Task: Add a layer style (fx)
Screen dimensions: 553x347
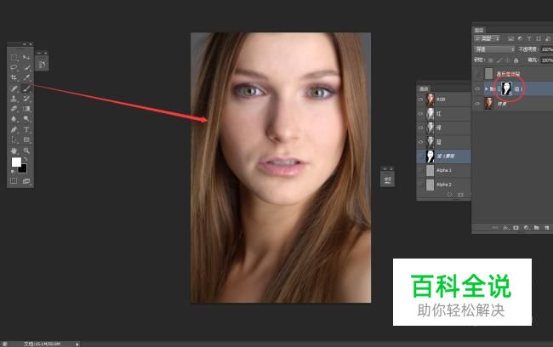Action: [x=505, y=228]
